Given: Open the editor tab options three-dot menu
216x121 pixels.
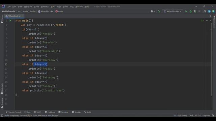Looking at the screenshot, I should [210, 16].
